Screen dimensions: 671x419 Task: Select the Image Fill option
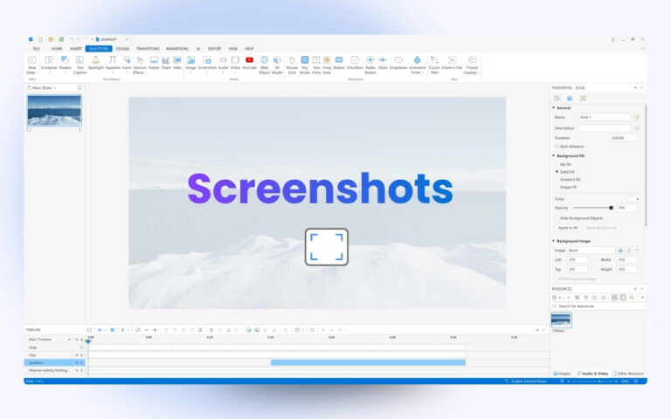point(557,187)
